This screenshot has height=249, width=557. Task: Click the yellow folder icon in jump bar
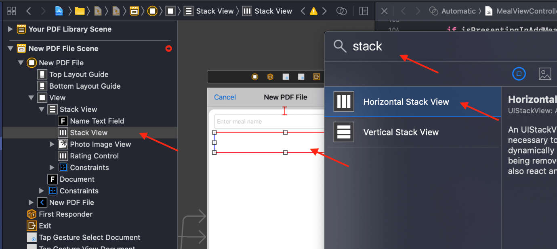(x=80, y=11)
